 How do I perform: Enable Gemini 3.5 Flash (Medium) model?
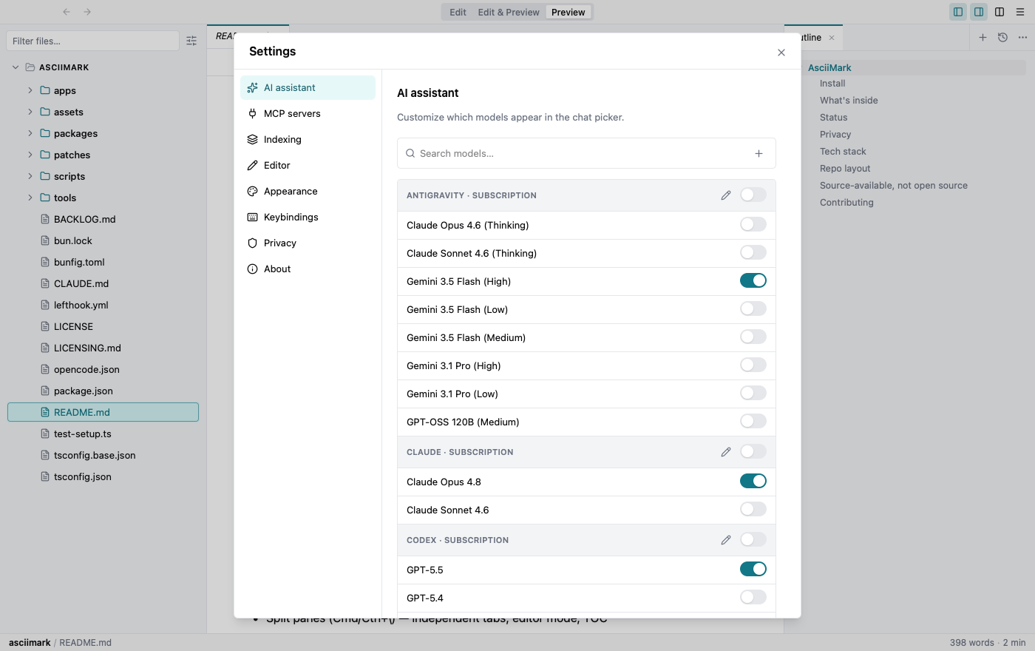pos(753,337)
